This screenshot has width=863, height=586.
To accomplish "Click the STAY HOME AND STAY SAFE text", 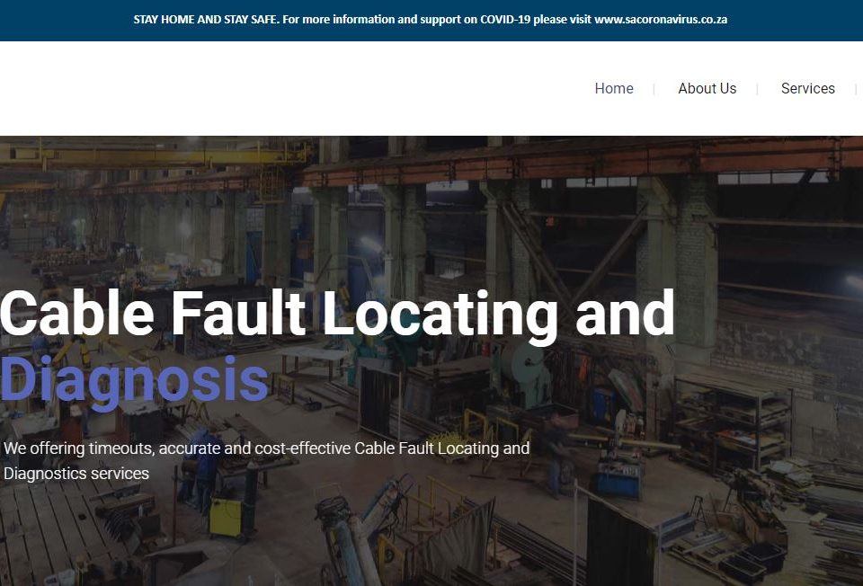I will tap(206, 18).
